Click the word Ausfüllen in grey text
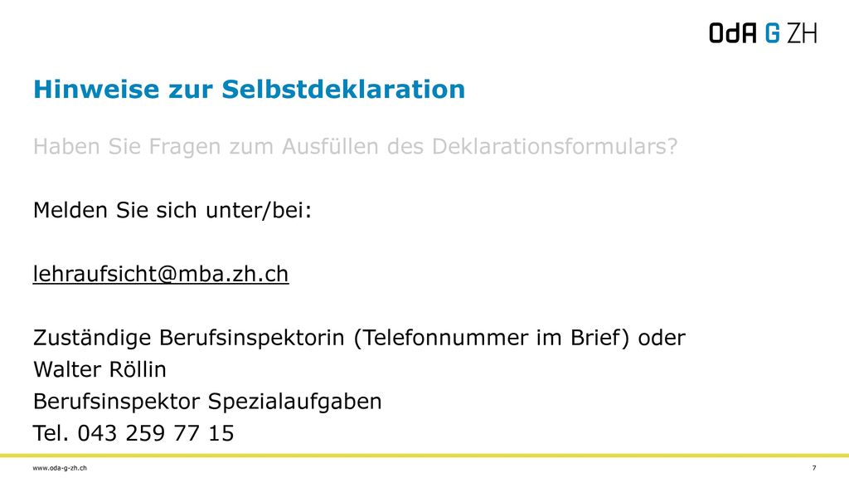Image resolution: width=849 pixels, height=478 pixels. tap(330, 147)
